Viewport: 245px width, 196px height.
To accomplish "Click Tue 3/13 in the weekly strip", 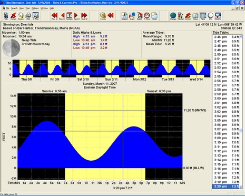I will [x=168, y=80].
